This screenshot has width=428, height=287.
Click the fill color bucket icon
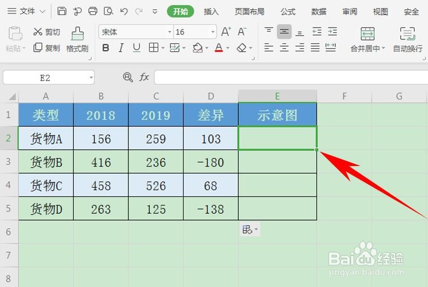198,48
